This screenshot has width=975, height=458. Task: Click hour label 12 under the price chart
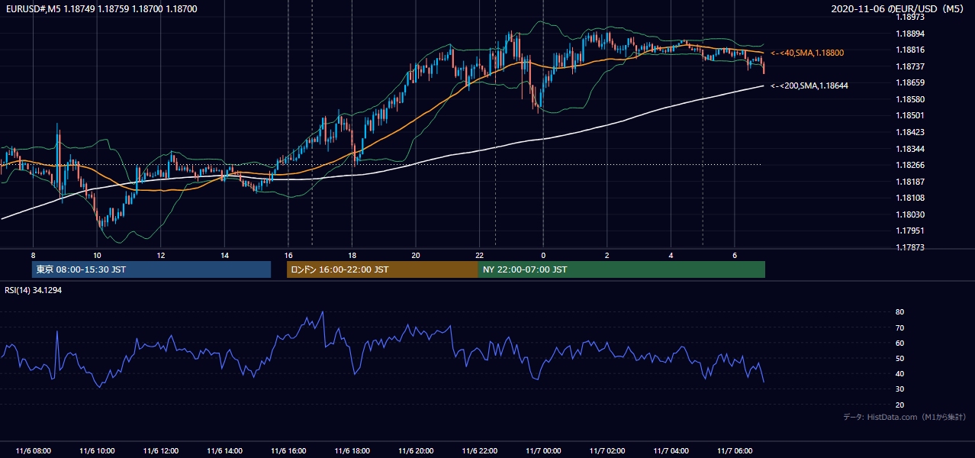161,255
